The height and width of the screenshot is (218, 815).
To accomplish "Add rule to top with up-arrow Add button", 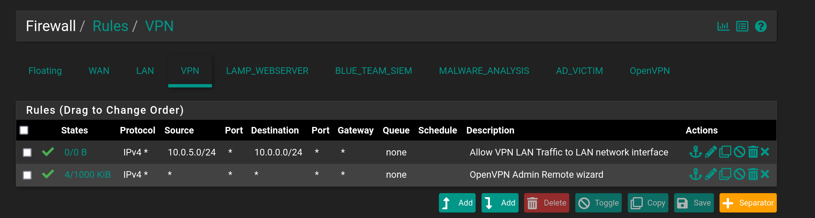I will (x=457, y=203).
